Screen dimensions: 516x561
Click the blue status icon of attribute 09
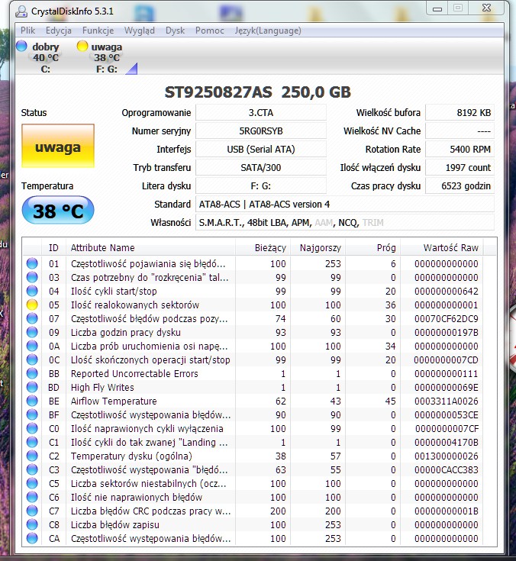pos(32,332)
